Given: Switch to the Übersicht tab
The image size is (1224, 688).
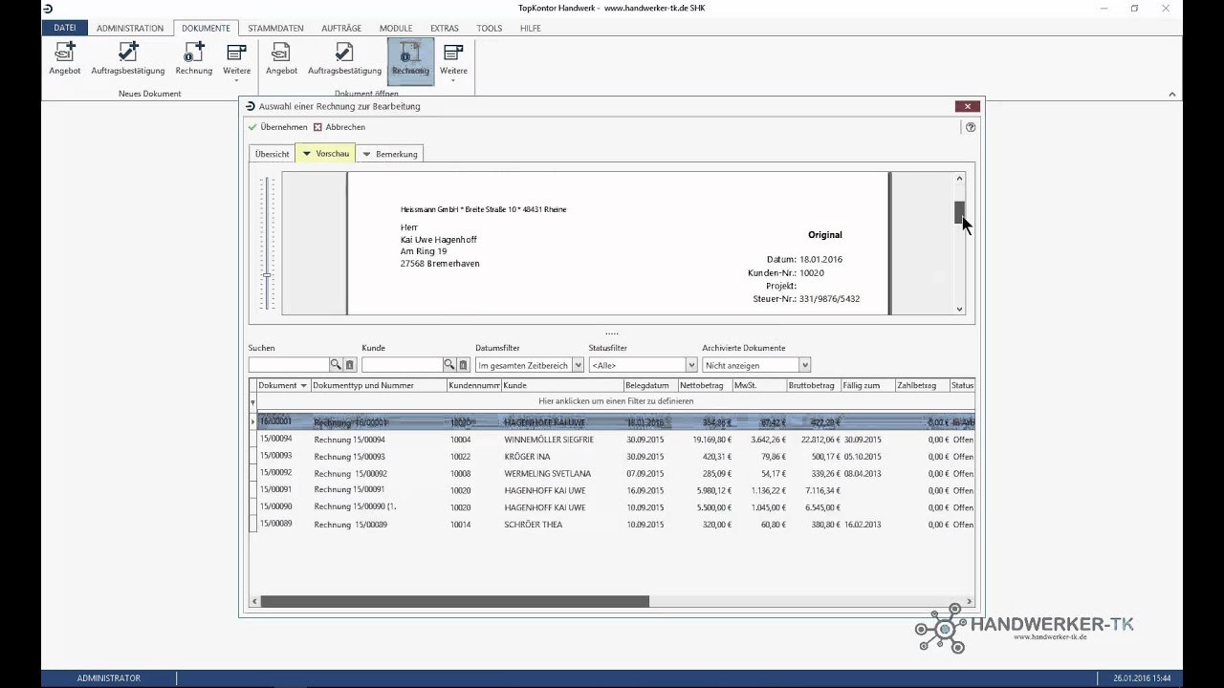Looking at the screenshot, I should 272,154.
